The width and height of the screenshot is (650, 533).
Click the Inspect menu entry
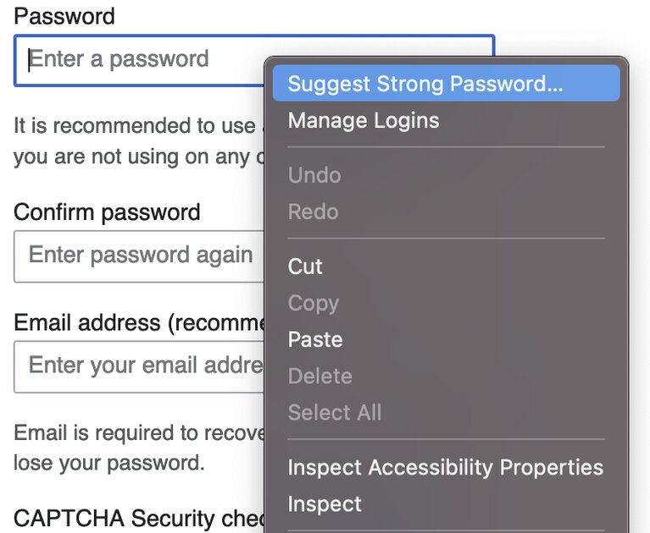tap(325, 503)
